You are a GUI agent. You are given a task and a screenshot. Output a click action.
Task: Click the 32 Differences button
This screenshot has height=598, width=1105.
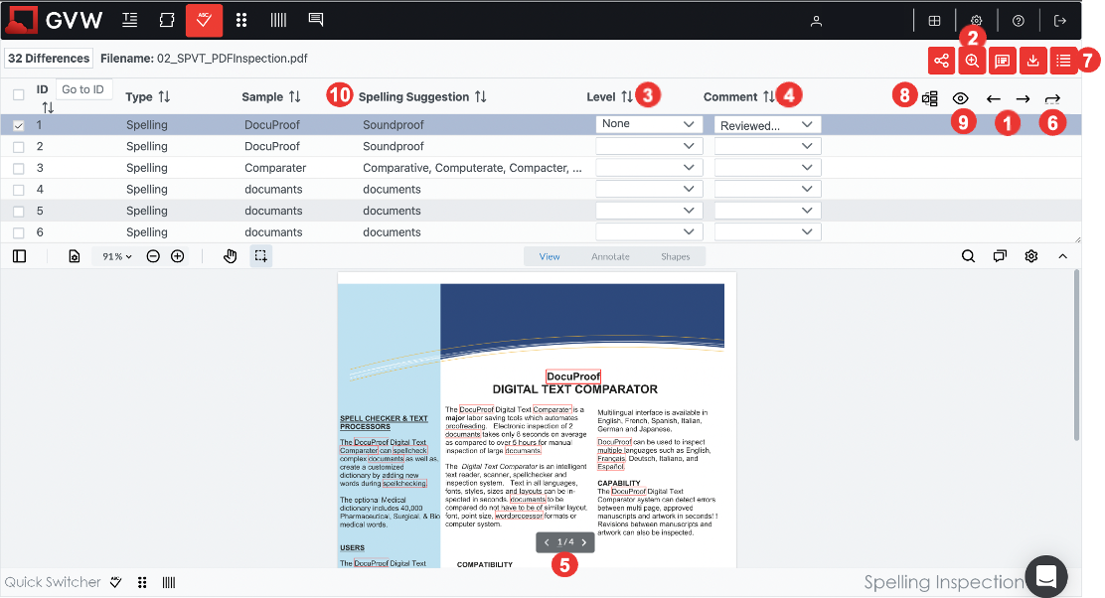coord(49,59)
